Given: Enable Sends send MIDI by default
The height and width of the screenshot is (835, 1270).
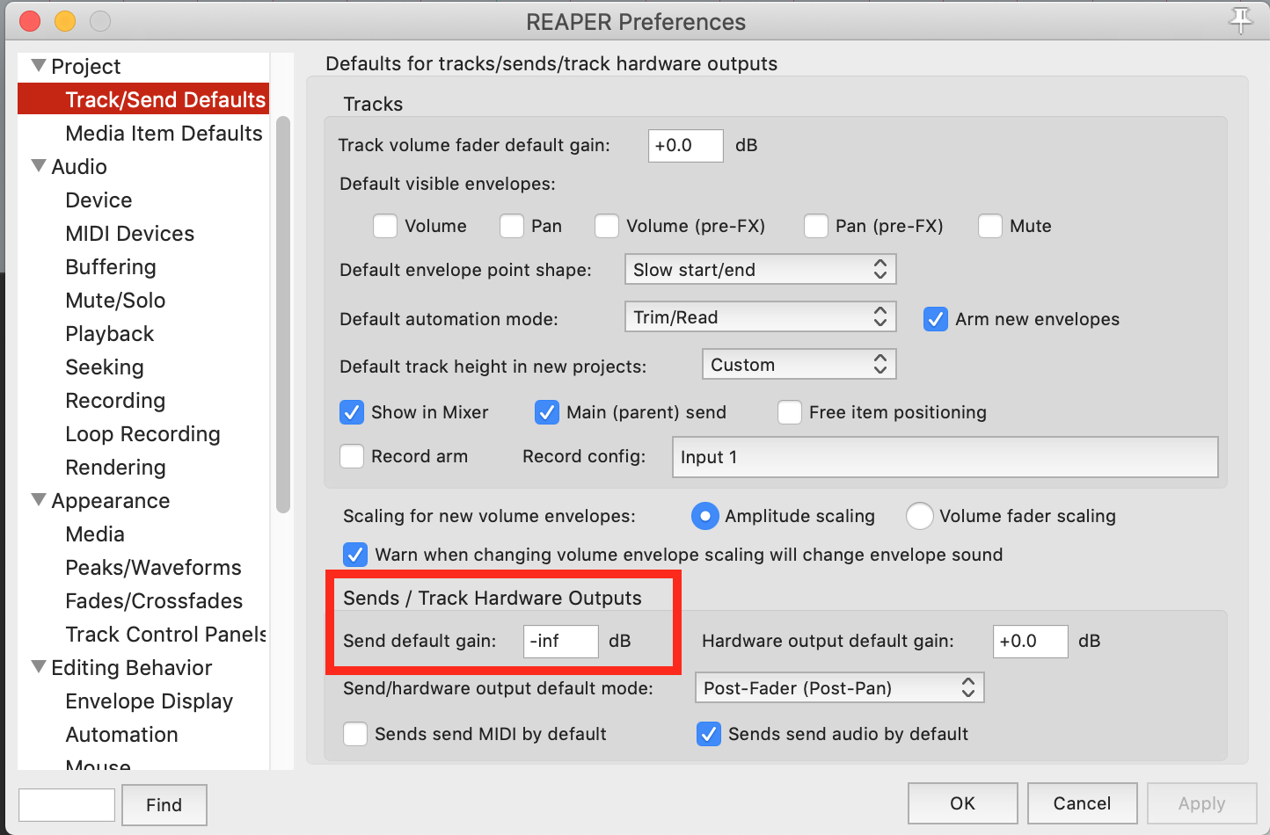Looking at the screenshot, I should [x=355, y=734].
